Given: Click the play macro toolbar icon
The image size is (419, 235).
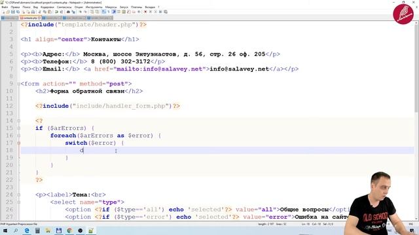Looking at the screenshot, I should pos(155,12).
